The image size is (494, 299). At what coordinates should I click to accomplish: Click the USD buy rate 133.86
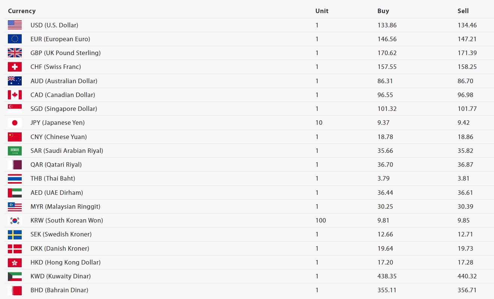coord(387,25)
